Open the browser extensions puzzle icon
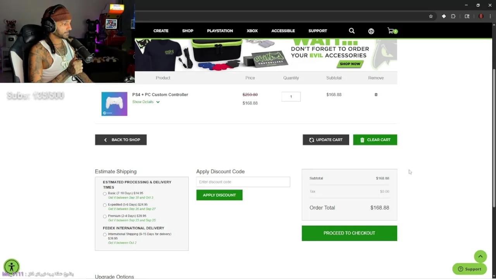 (x=453, y=16)
